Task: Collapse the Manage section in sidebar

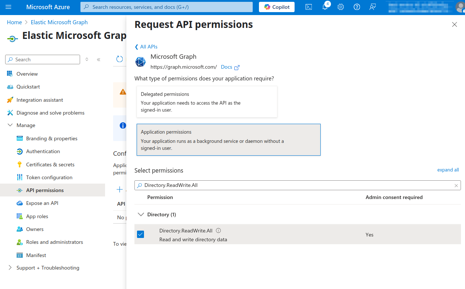Action: click(x=10, y=125)
